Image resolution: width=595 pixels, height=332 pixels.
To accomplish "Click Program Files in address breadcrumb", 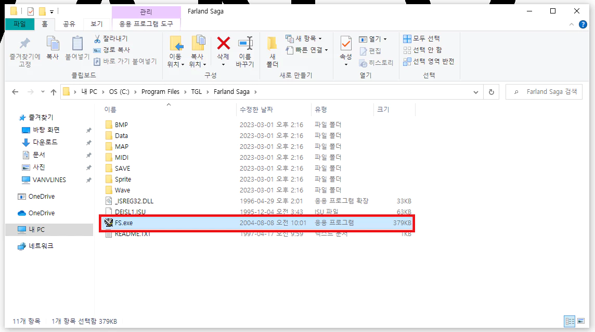I will click(x=160, y=92).
